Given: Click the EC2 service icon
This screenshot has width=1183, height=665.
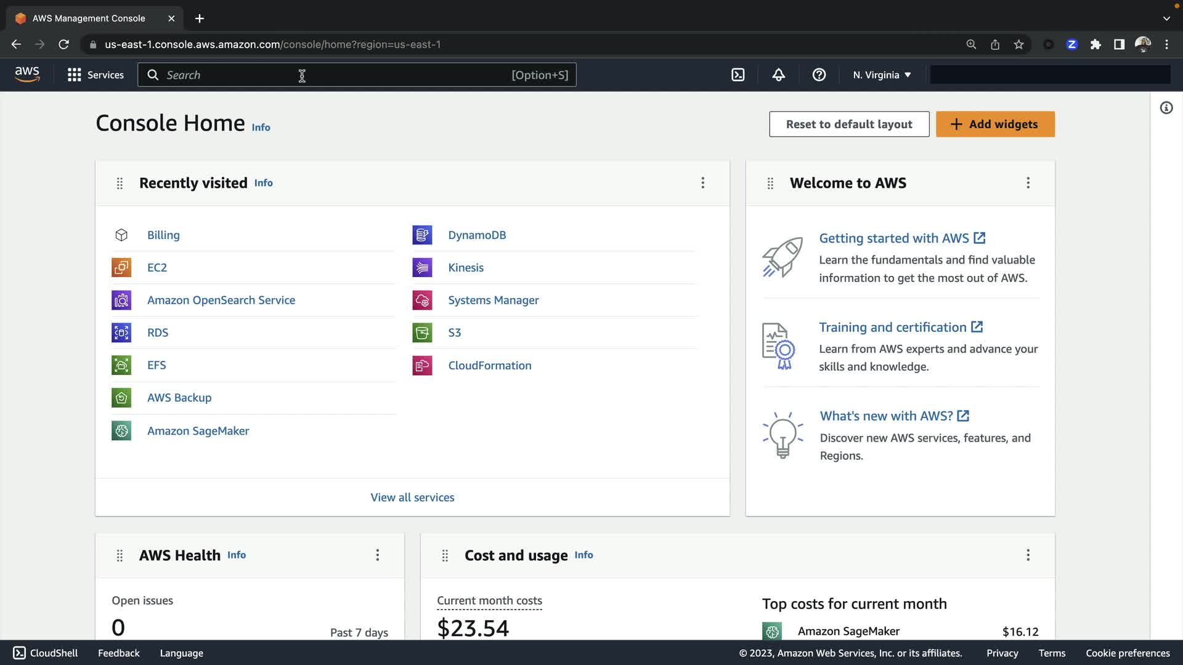Looking at the screenshot, I should click(x=121, y=267).
